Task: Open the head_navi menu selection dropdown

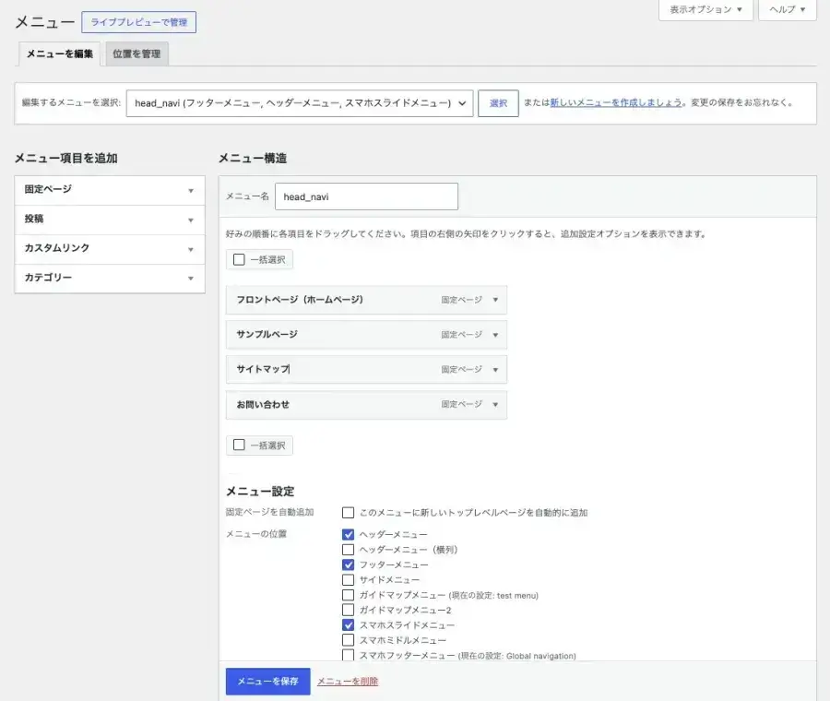Action: [300, 103]
